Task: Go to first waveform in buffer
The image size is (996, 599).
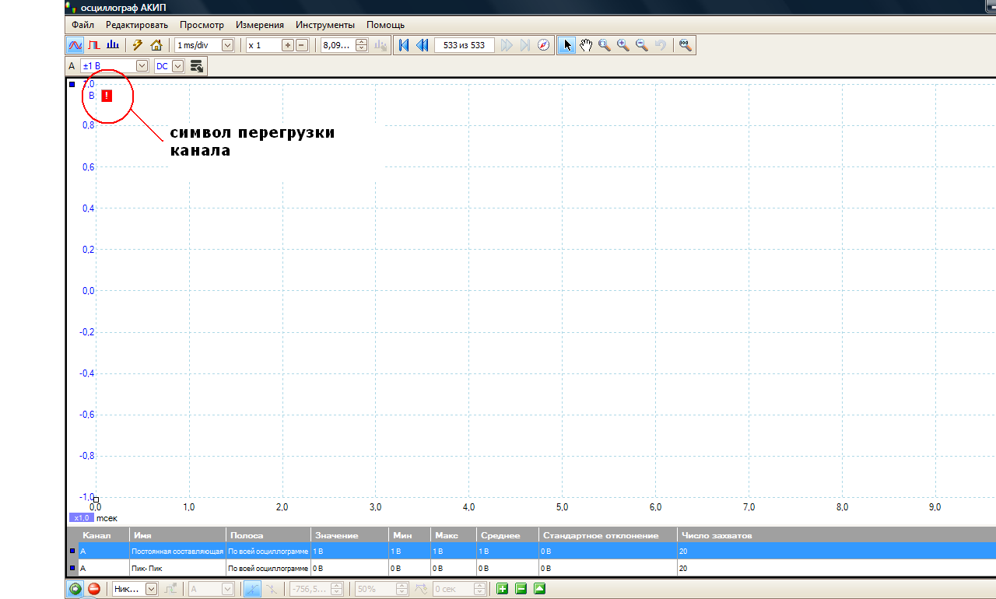Action: [403, 45]
